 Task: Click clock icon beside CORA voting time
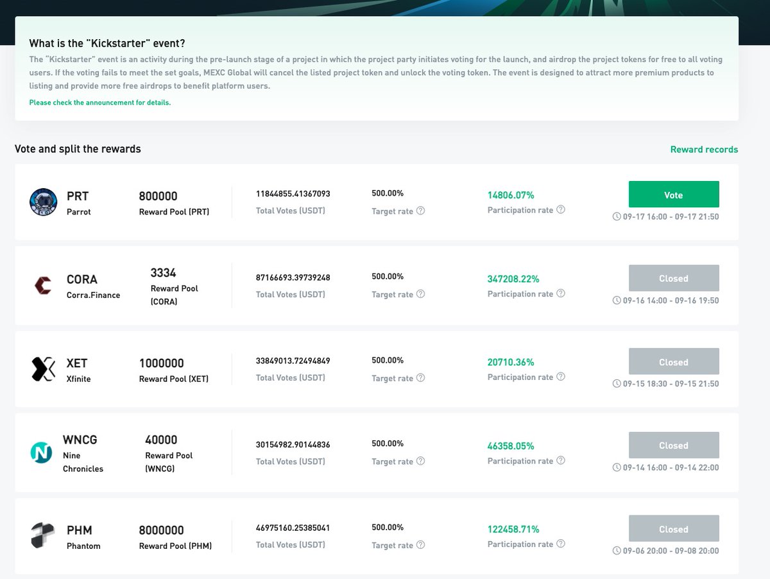(617, 300)
